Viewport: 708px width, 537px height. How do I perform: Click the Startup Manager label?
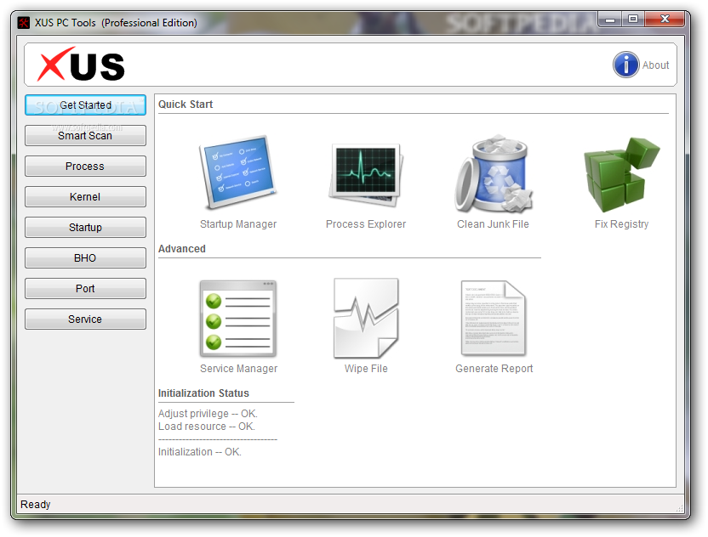click(238, 224)
